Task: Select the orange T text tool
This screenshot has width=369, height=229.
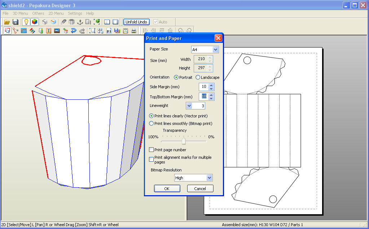Action: pyautogui.click(x=49, y=31)
